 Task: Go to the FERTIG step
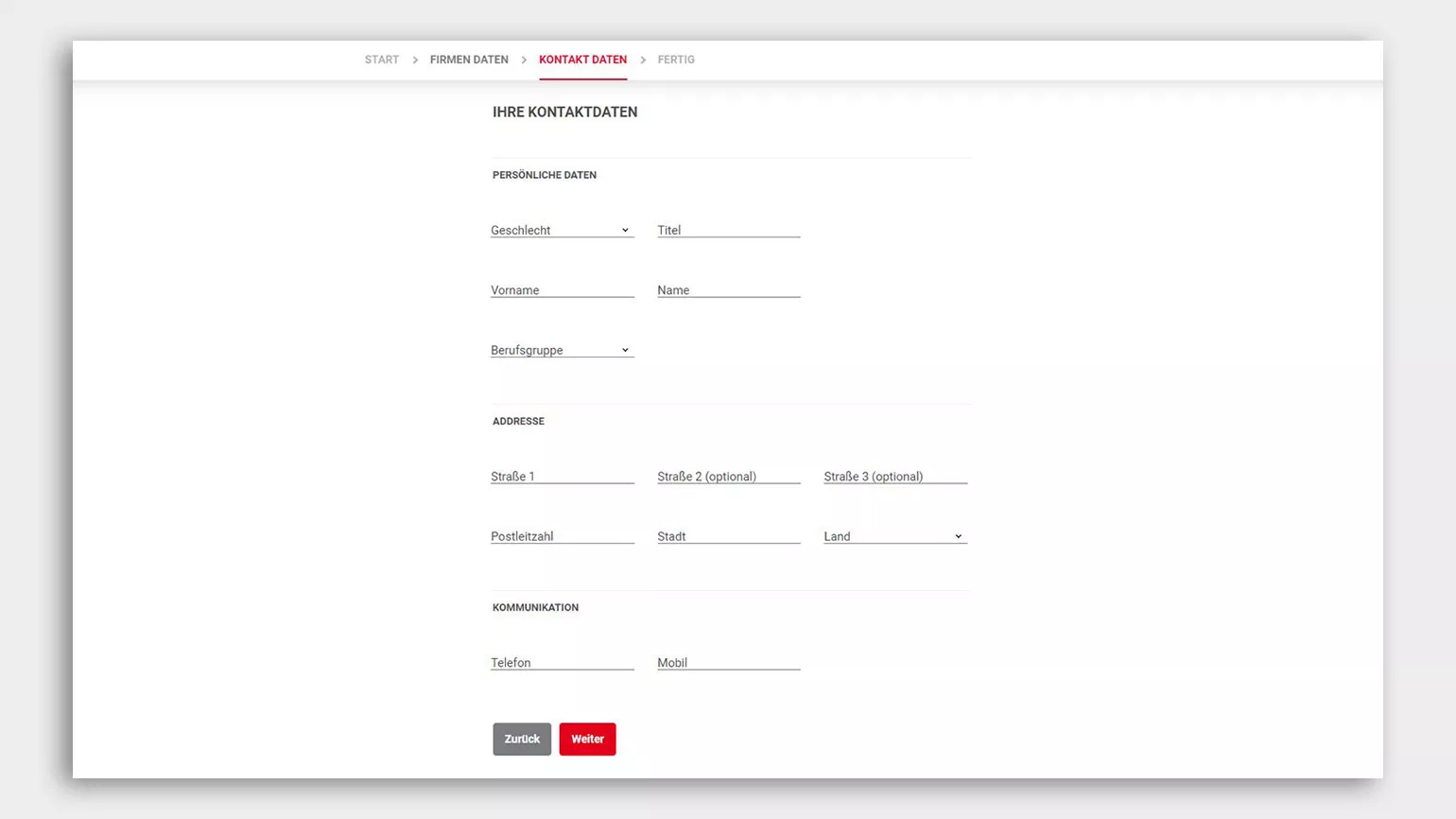coord(676,60)
